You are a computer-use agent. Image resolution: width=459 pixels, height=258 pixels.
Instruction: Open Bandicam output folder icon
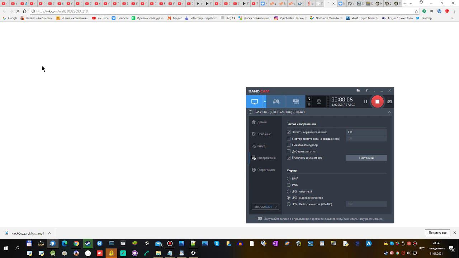tap(358, 91)
